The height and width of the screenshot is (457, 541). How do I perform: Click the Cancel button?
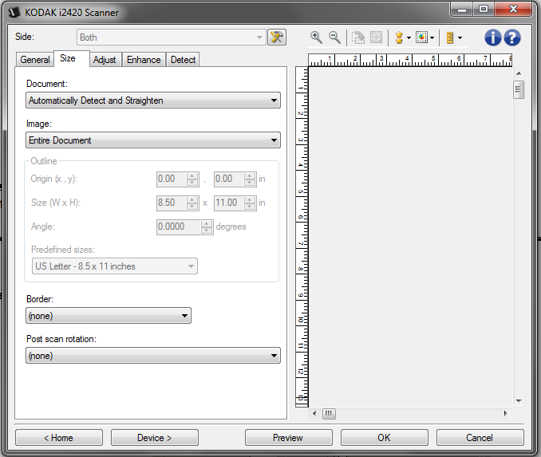[480, 438]
